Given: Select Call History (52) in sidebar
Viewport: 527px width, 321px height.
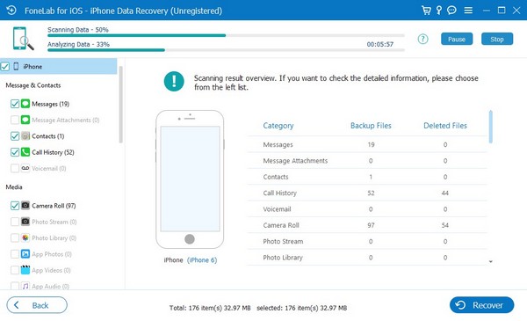Looking at the screenshot, I should point(53,152).
